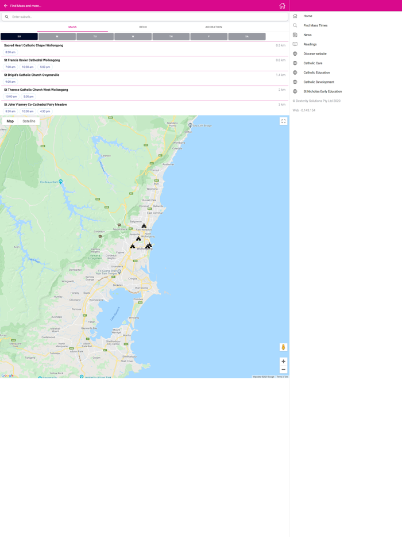
Task: Click St John Vianney 4:30 pm time
Action: [x=45, y=112]
